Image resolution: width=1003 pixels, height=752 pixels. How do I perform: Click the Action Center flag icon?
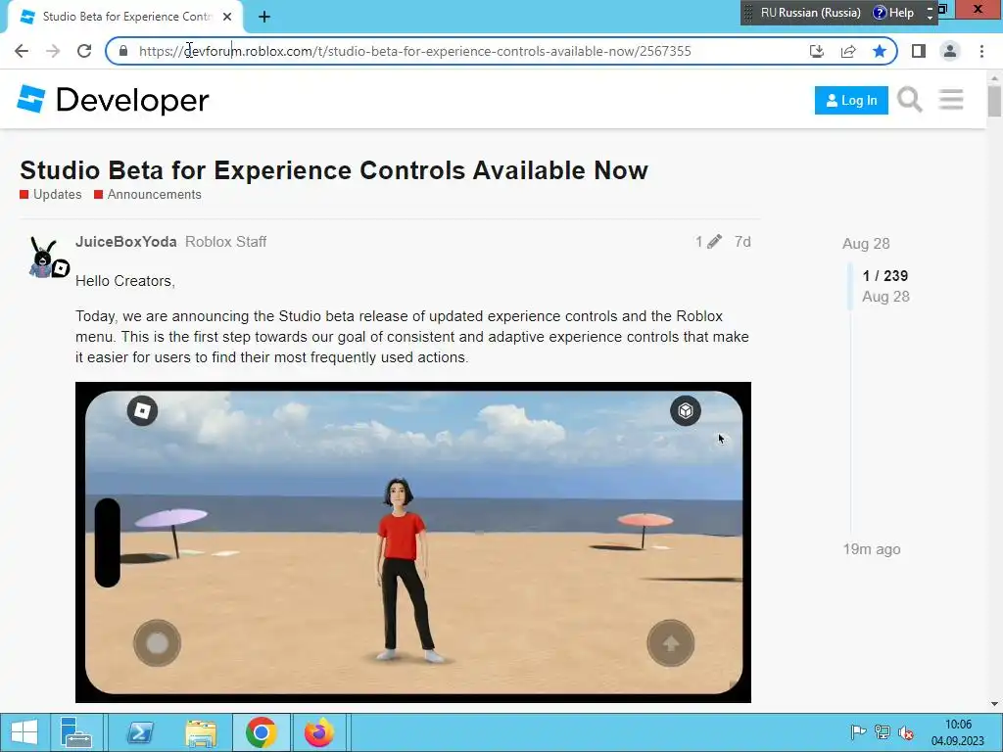(858, 732)
